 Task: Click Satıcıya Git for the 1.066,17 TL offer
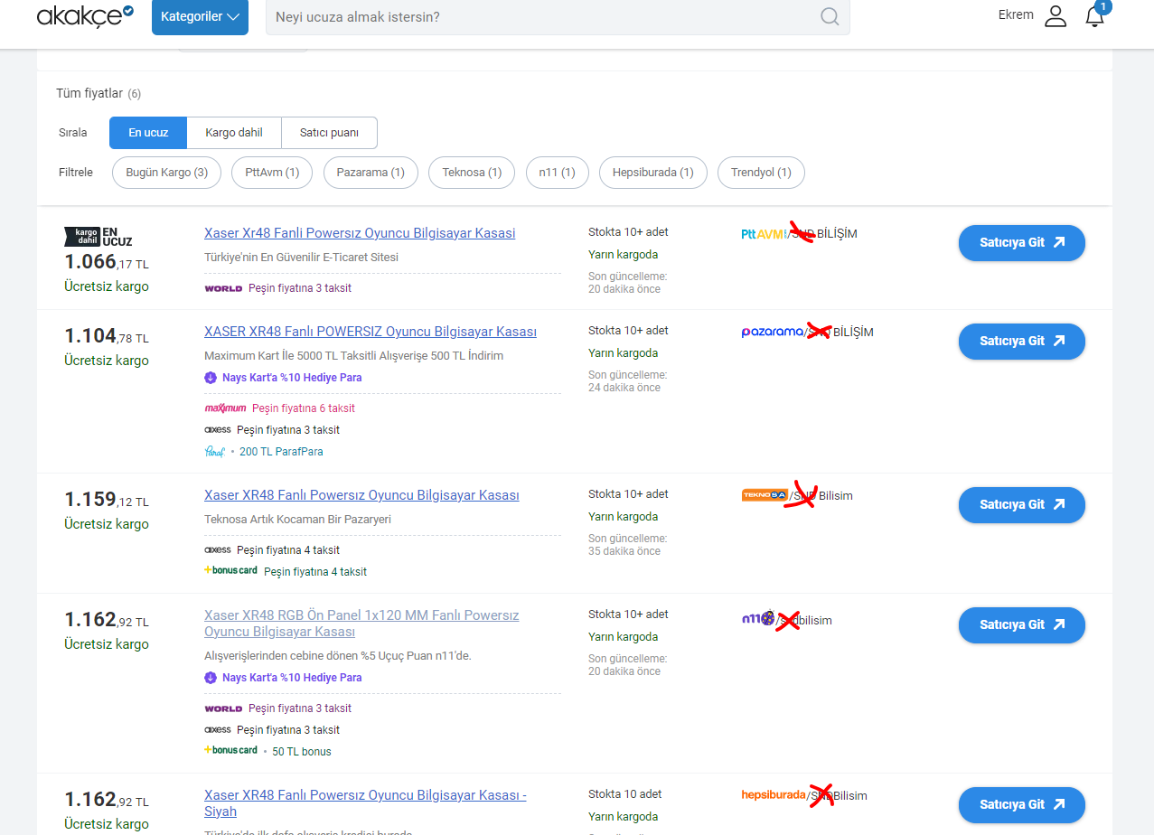click(x=1022, y=243)
